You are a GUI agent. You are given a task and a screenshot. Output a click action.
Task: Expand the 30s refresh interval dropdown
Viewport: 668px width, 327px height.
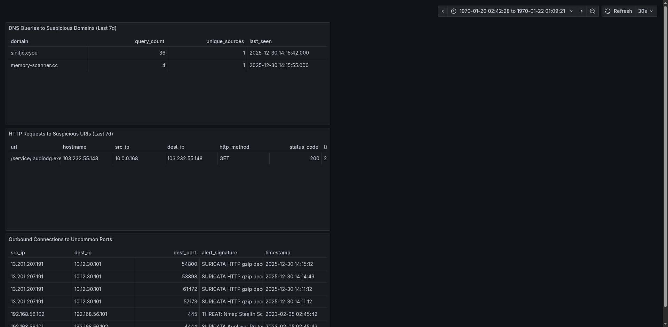click(x=646, y=11)
